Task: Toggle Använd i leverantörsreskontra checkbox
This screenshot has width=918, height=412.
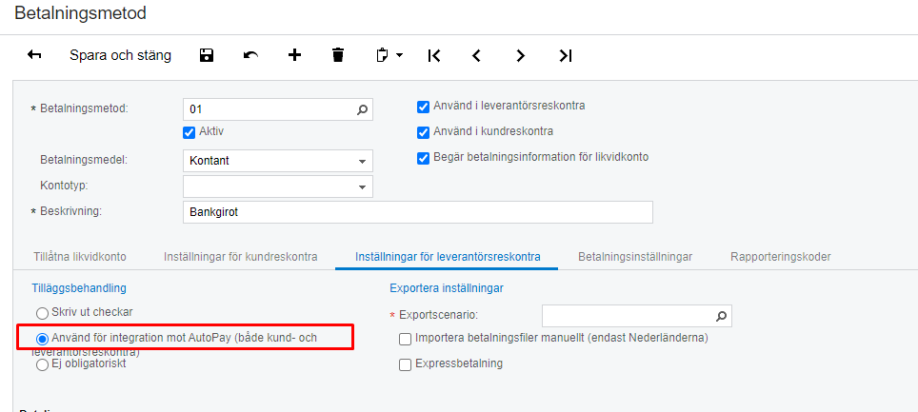Action: point(424,107)
